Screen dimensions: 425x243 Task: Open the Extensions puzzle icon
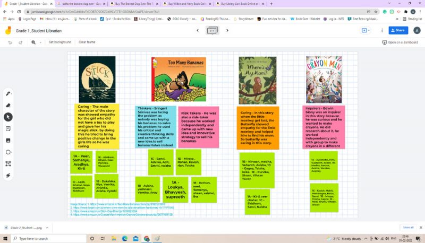[405, 12]
